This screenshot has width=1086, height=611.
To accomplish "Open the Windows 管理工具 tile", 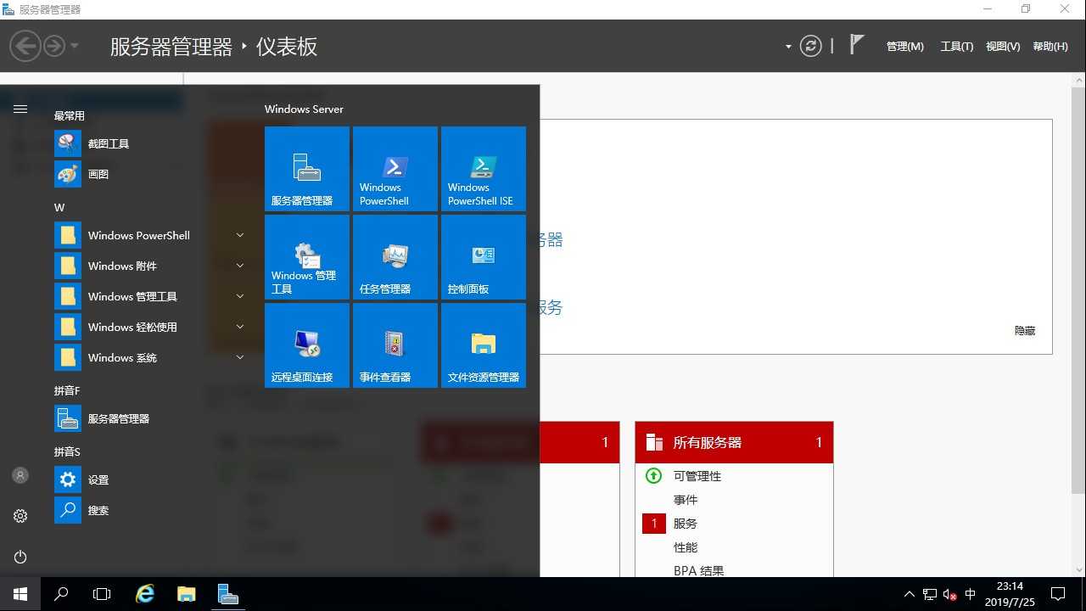I will click(x=307, y=257).
